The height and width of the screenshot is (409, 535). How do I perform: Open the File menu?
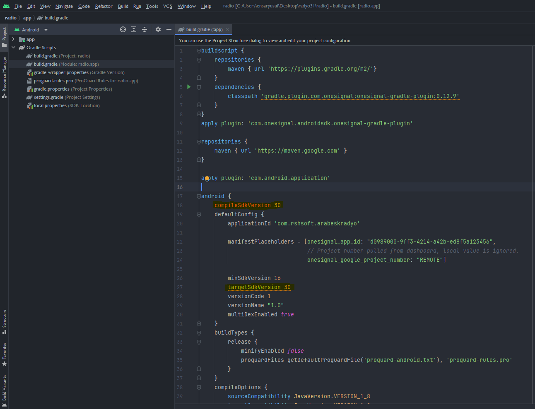click(x=18, y=6)
